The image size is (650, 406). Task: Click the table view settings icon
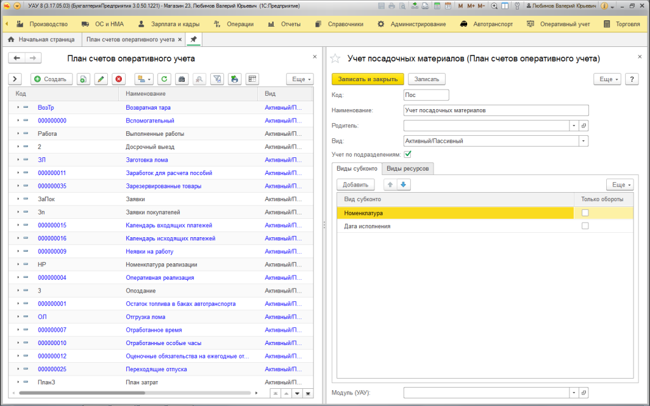click(x=252, y=79)
